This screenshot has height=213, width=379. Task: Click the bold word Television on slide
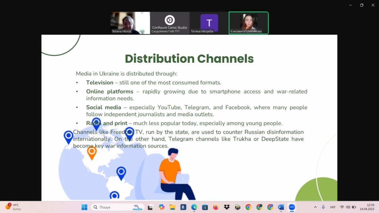click(x=100, y=82)
